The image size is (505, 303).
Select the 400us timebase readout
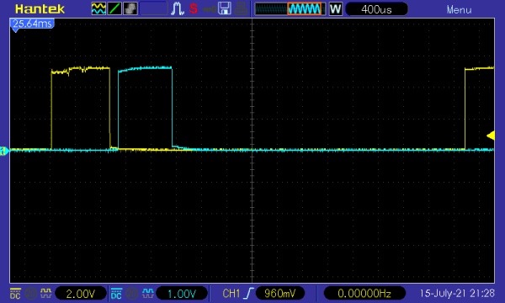tap(376, 9)
